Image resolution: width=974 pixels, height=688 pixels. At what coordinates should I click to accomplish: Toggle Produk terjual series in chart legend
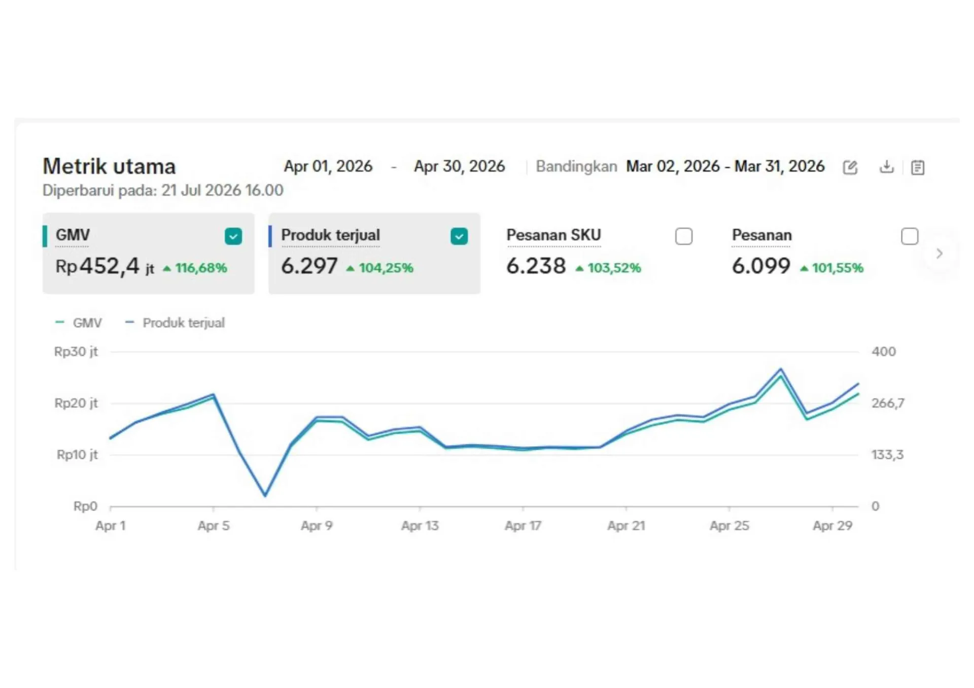[x=175, y=323]
